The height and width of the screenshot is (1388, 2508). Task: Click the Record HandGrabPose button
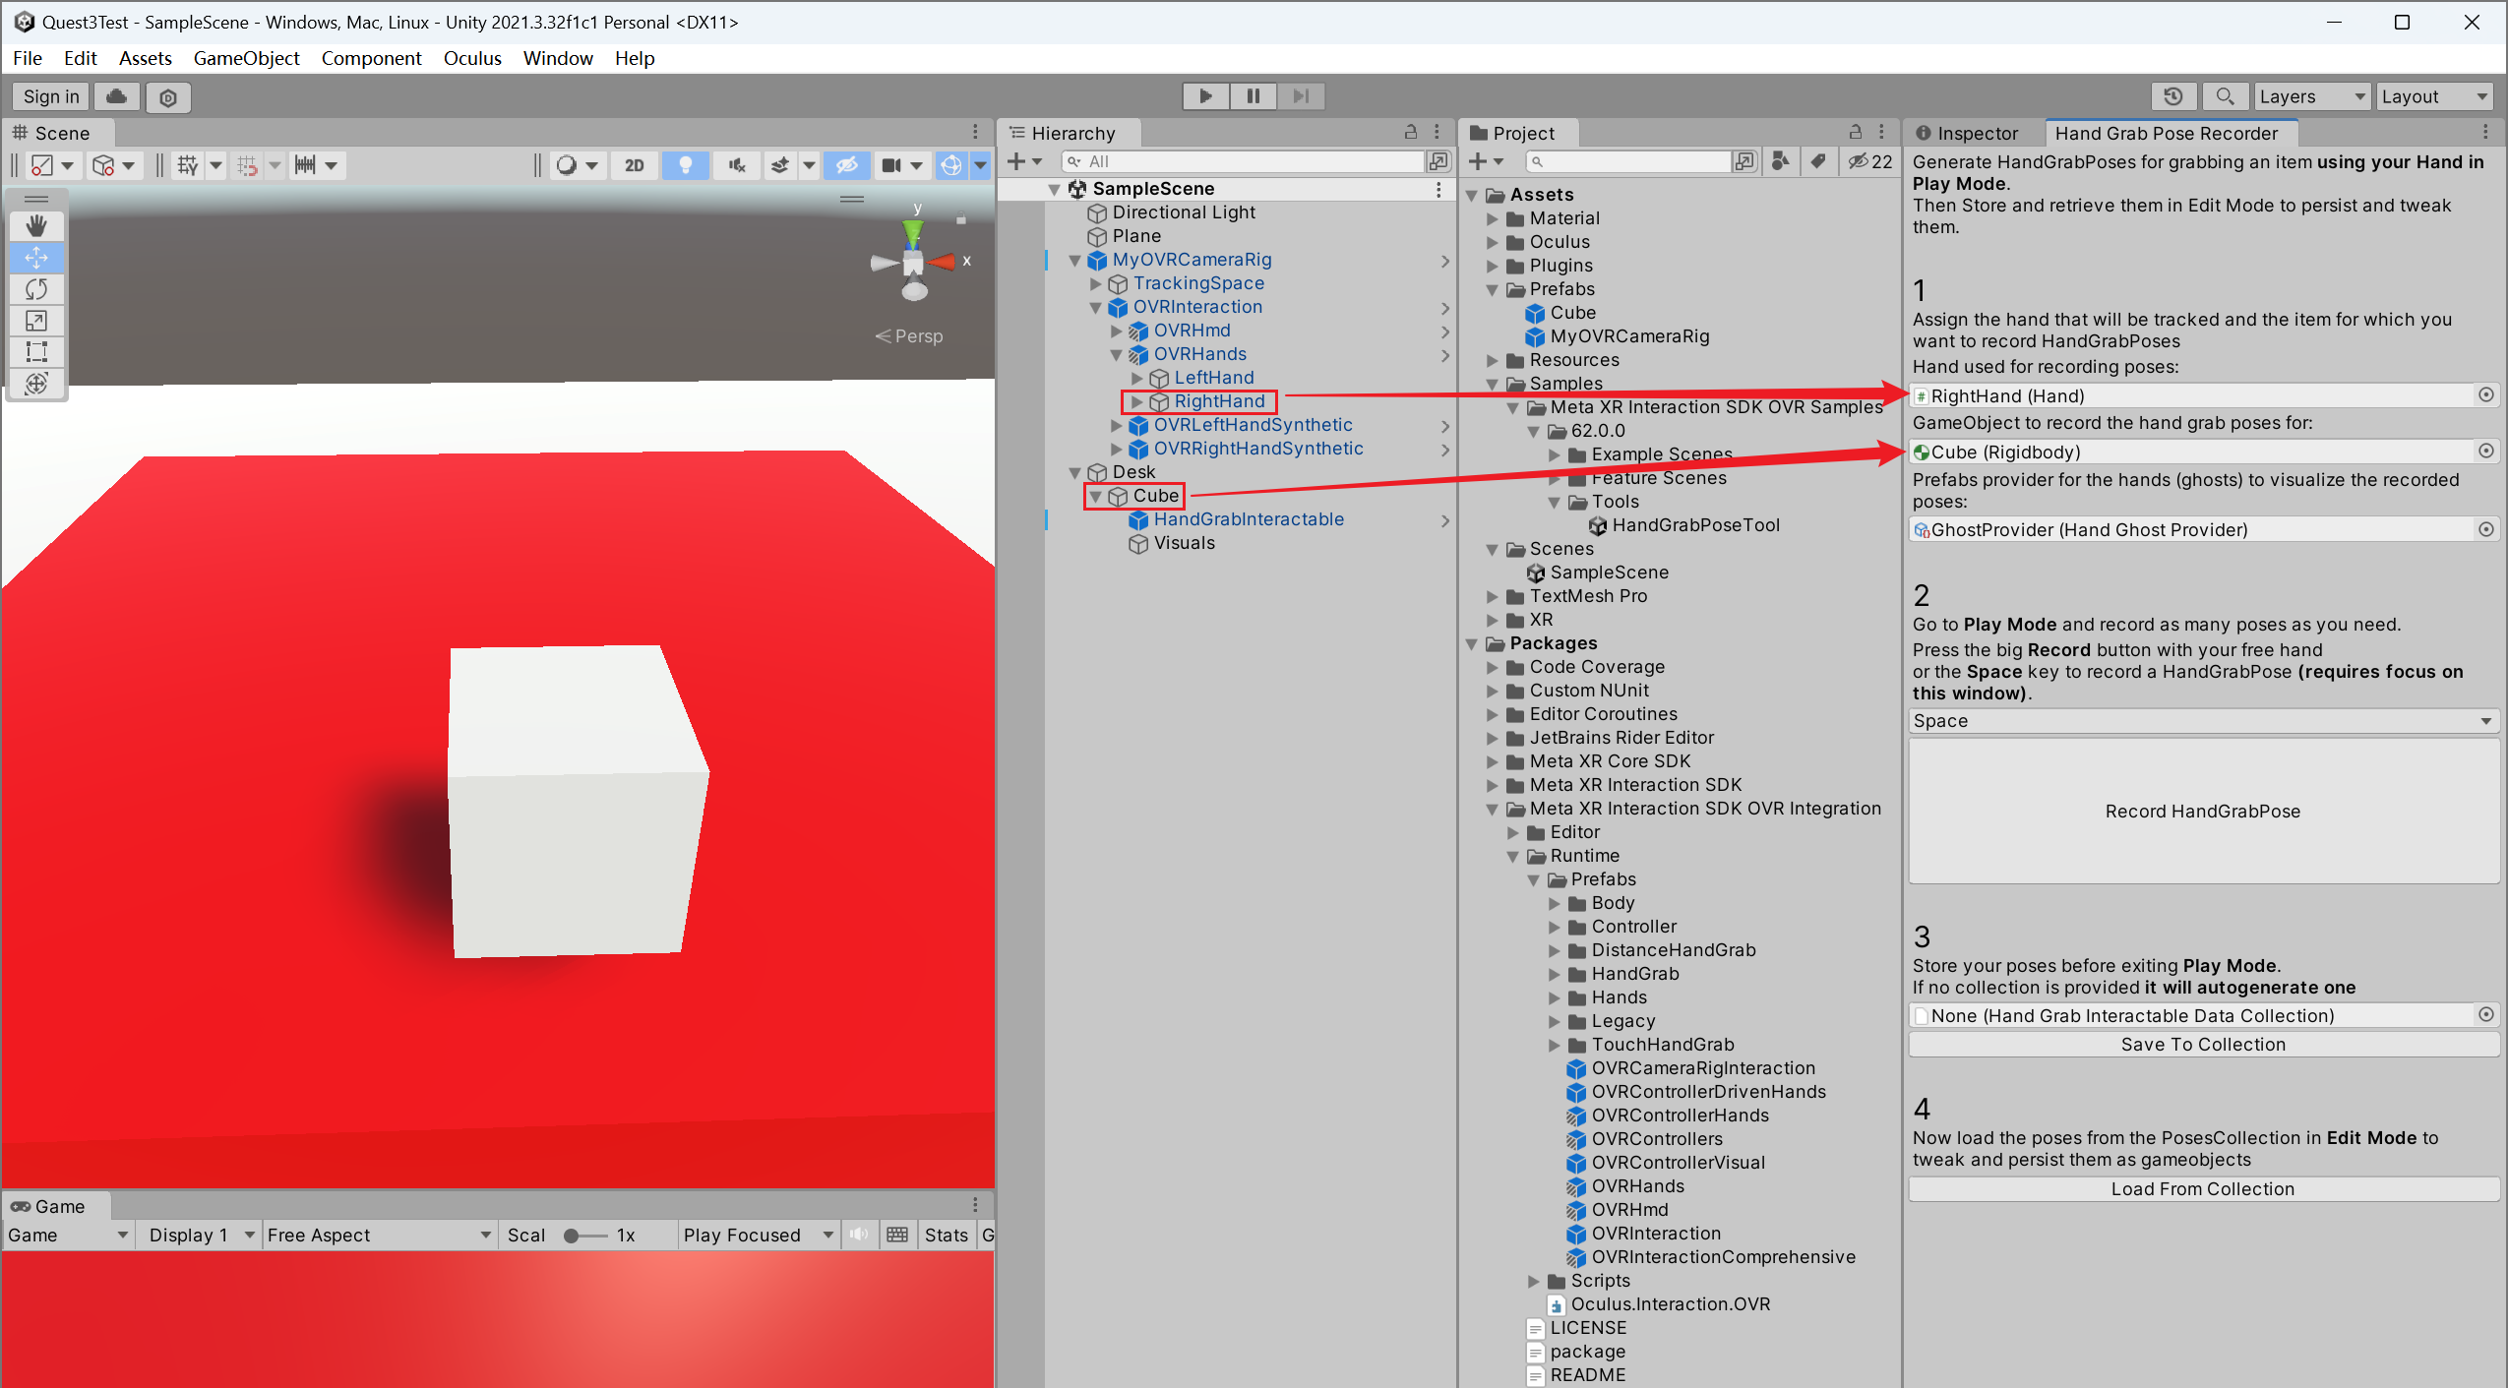coord(2203,812)
